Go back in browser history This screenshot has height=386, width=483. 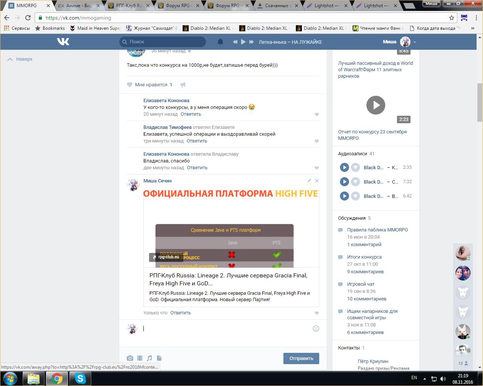pyautogui.click(x=7, y=18)
